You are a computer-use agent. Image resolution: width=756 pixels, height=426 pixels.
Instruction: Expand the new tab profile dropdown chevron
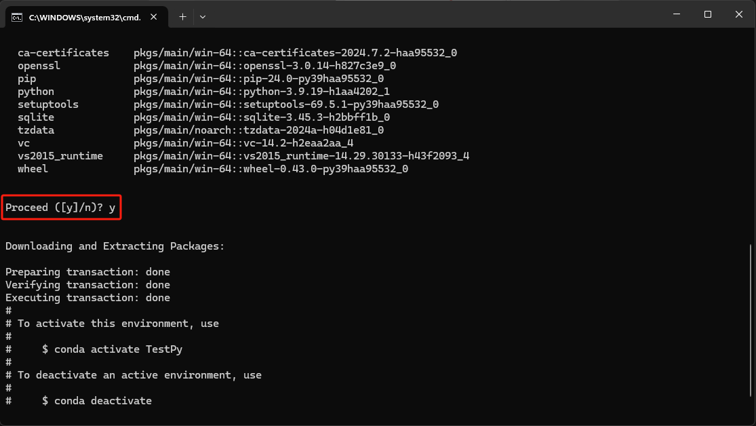[203, 16]
